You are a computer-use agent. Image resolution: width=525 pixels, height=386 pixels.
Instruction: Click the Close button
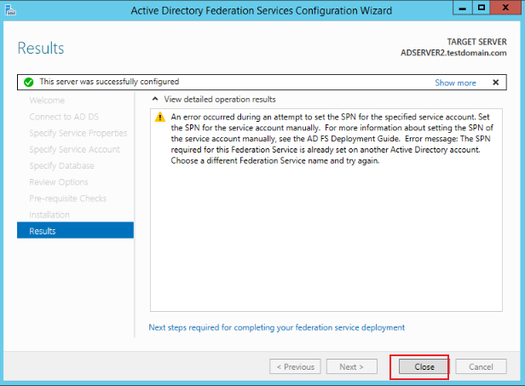[x=424, y=367]
